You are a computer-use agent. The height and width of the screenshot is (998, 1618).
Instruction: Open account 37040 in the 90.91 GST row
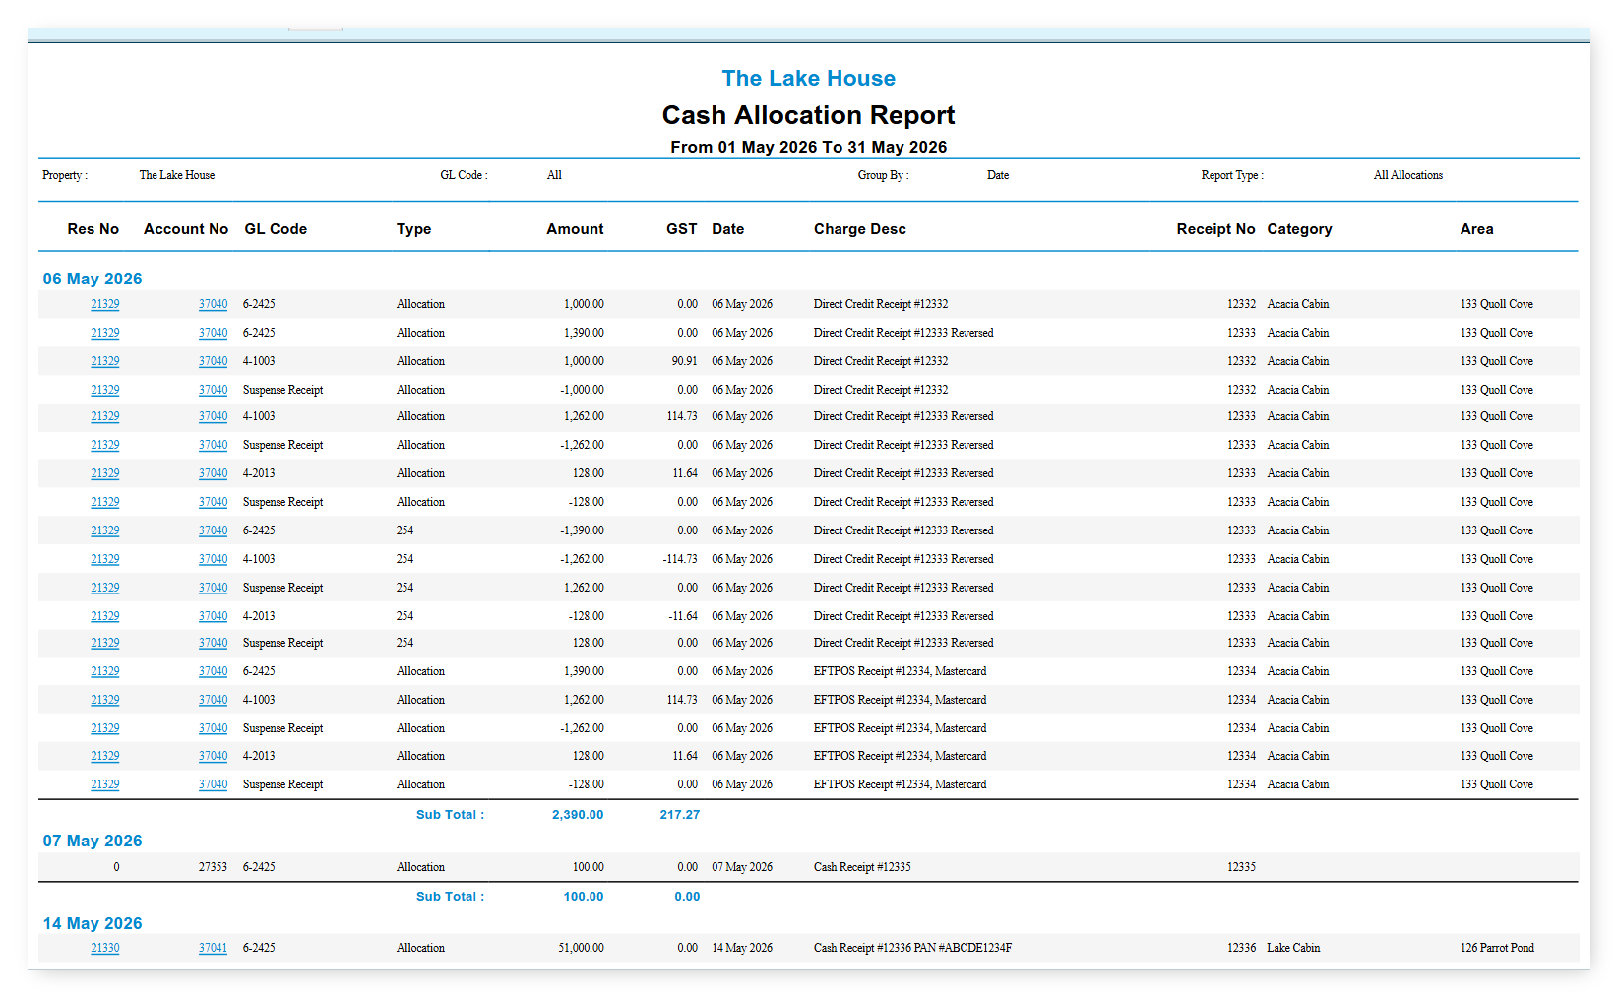[213, 361]
